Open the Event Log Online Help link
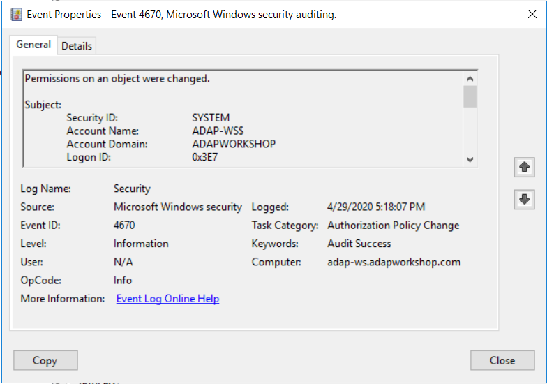The width and height of the screenshot is (547, 384). pos(167,299)
